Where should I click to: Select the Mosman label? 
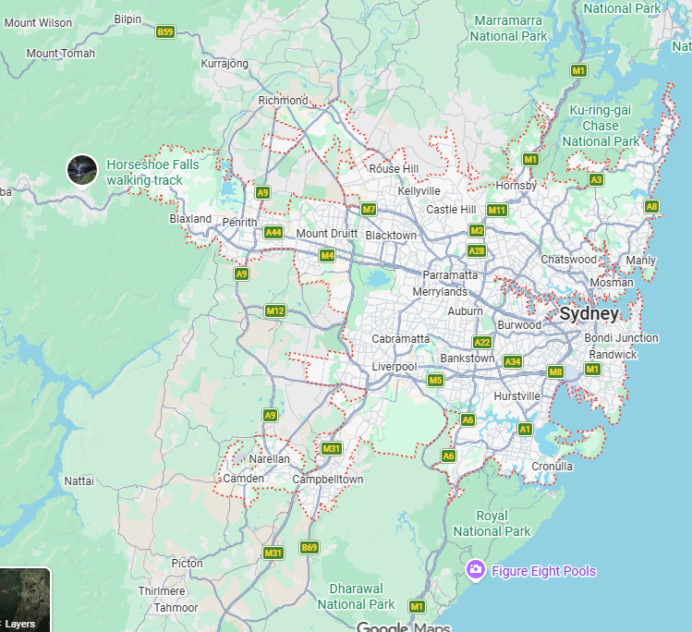click(612, 283)
